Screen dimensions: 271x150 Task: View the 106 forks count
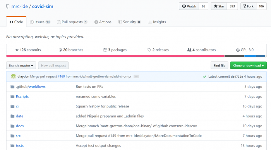(261, 6)
